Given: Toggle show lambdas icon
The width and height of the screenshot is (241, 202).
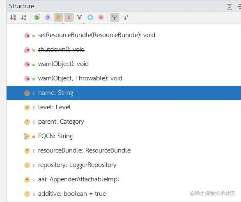Looking at the screenshot, I should 101,17.
